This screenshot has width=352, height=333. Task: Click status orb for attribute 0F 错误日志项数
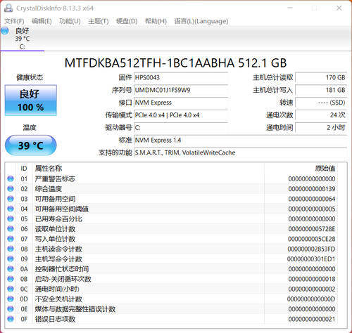tap(11, 319)
